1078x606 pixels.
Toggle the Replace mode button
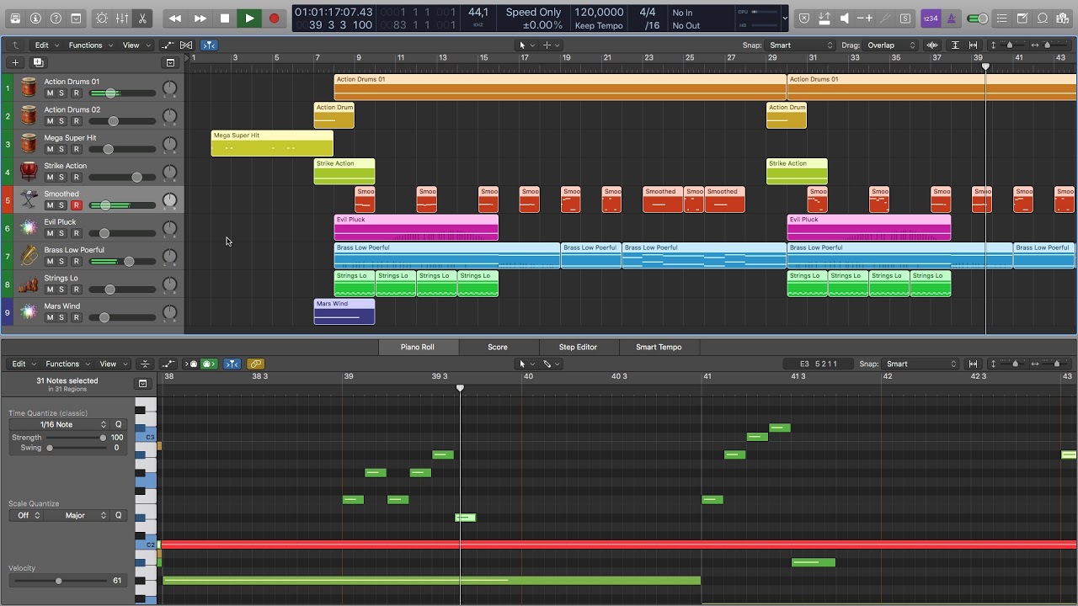point(803,18)
